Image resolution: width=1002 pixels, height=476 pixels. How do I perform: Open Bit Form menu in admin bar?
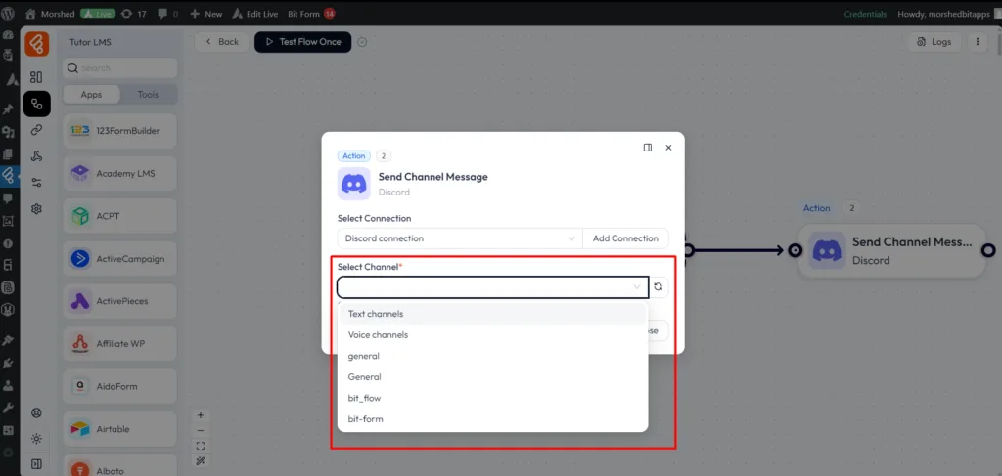[x=311, y=14]
